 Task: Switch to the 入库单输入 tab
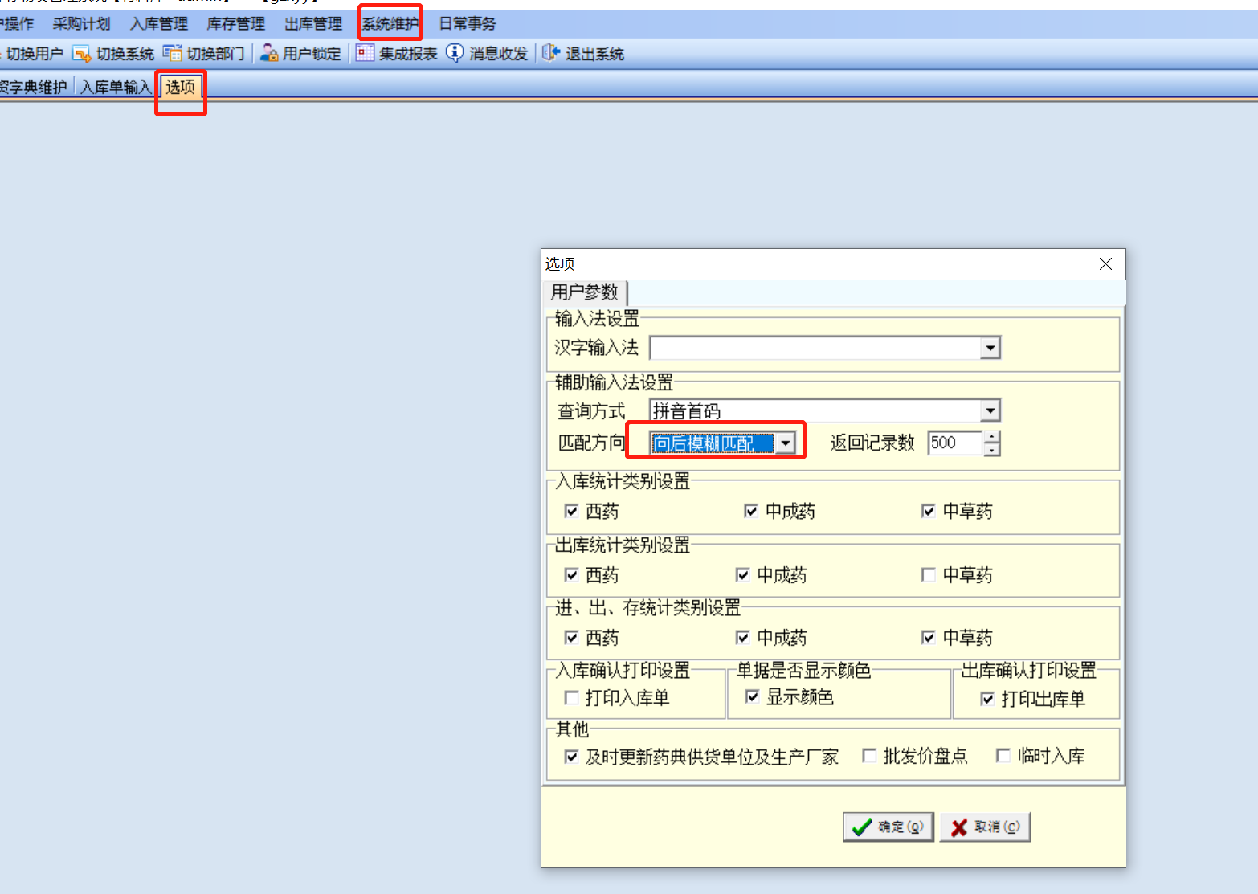tap(116, 87)
